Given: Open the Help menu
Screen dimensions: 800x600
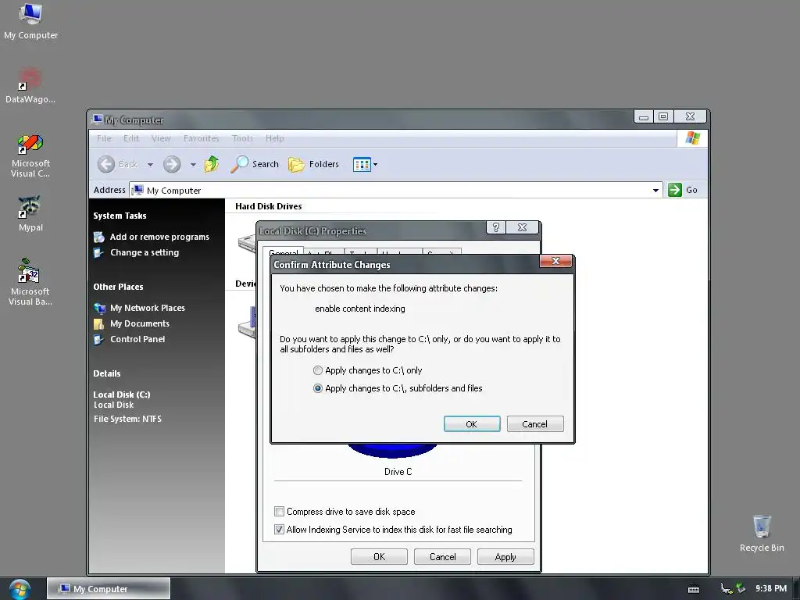Looking at the screenshot, I should coord(274,138).
